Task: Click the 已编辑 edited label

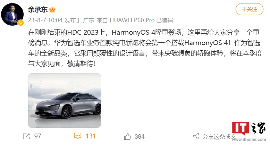Action: pyautogui.click(x=164, y=20)
